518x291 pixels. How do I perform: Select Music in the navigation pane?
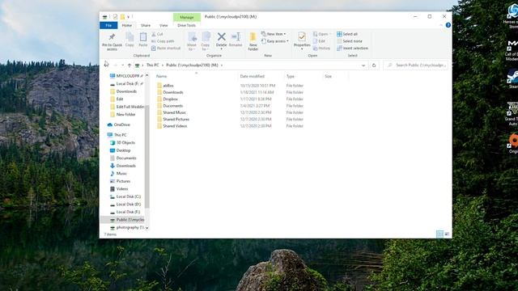point(118,174)
